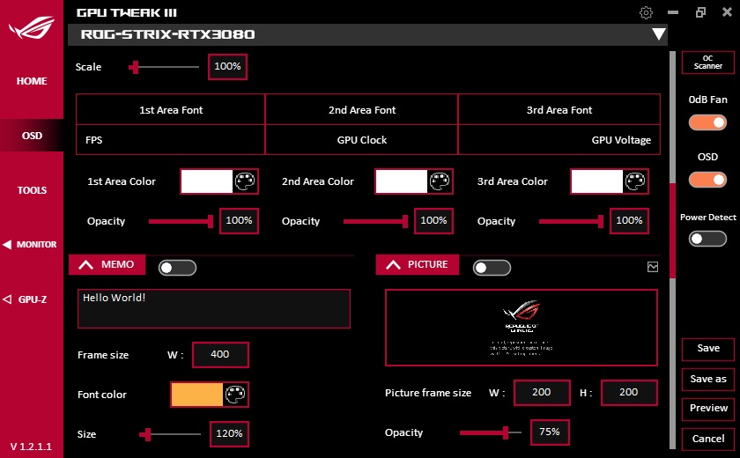This screenshot has height=458, width=740.
Task: Click the memo Size slider
Action: pyautogui.click(x=170, y=434)
